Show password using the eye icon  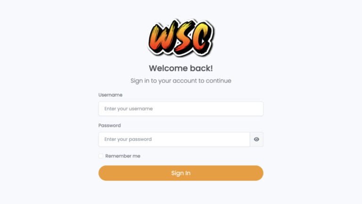point(256,139)
